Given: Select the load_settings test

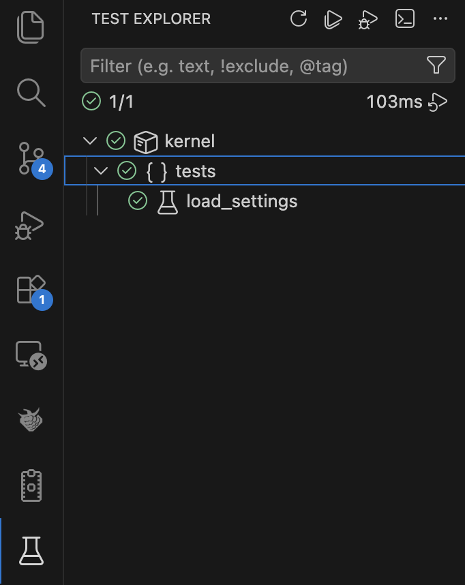Looking at the screenshot, I should point(241,201).
